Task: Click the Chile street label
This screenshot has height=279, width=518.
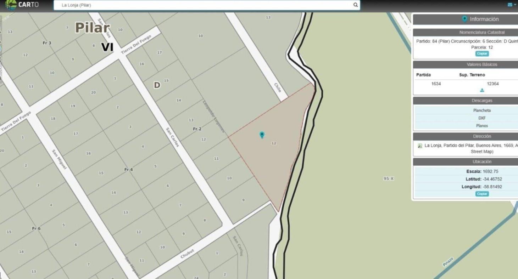Action: [x=278, y=87]
